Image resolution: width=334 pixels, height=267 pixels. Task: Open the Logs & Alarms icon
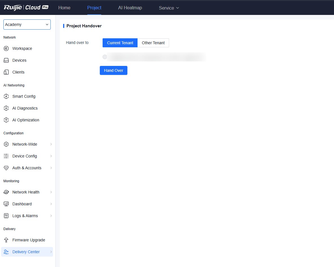(x=6, y=216)
